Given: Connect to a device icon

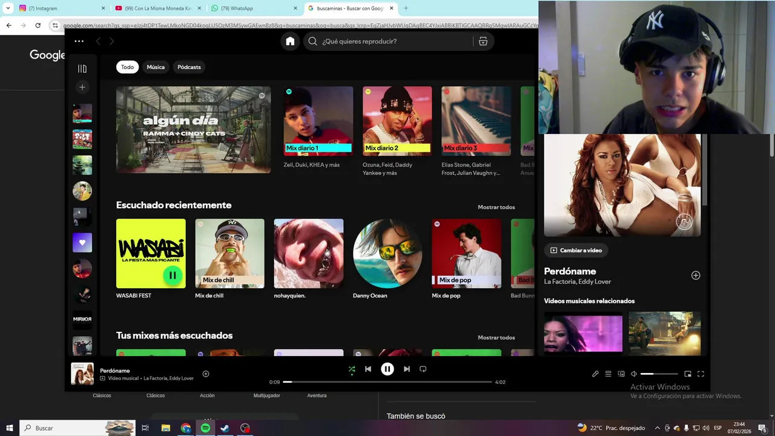Looking at the screenshot, I should point(621,374).
